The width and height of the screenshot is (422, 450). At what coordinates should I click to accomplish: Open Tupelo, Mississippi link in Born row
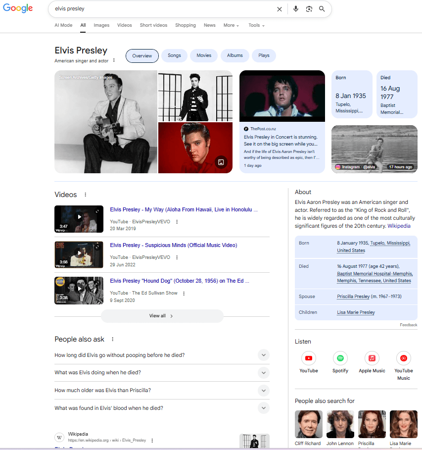(390, 243)
